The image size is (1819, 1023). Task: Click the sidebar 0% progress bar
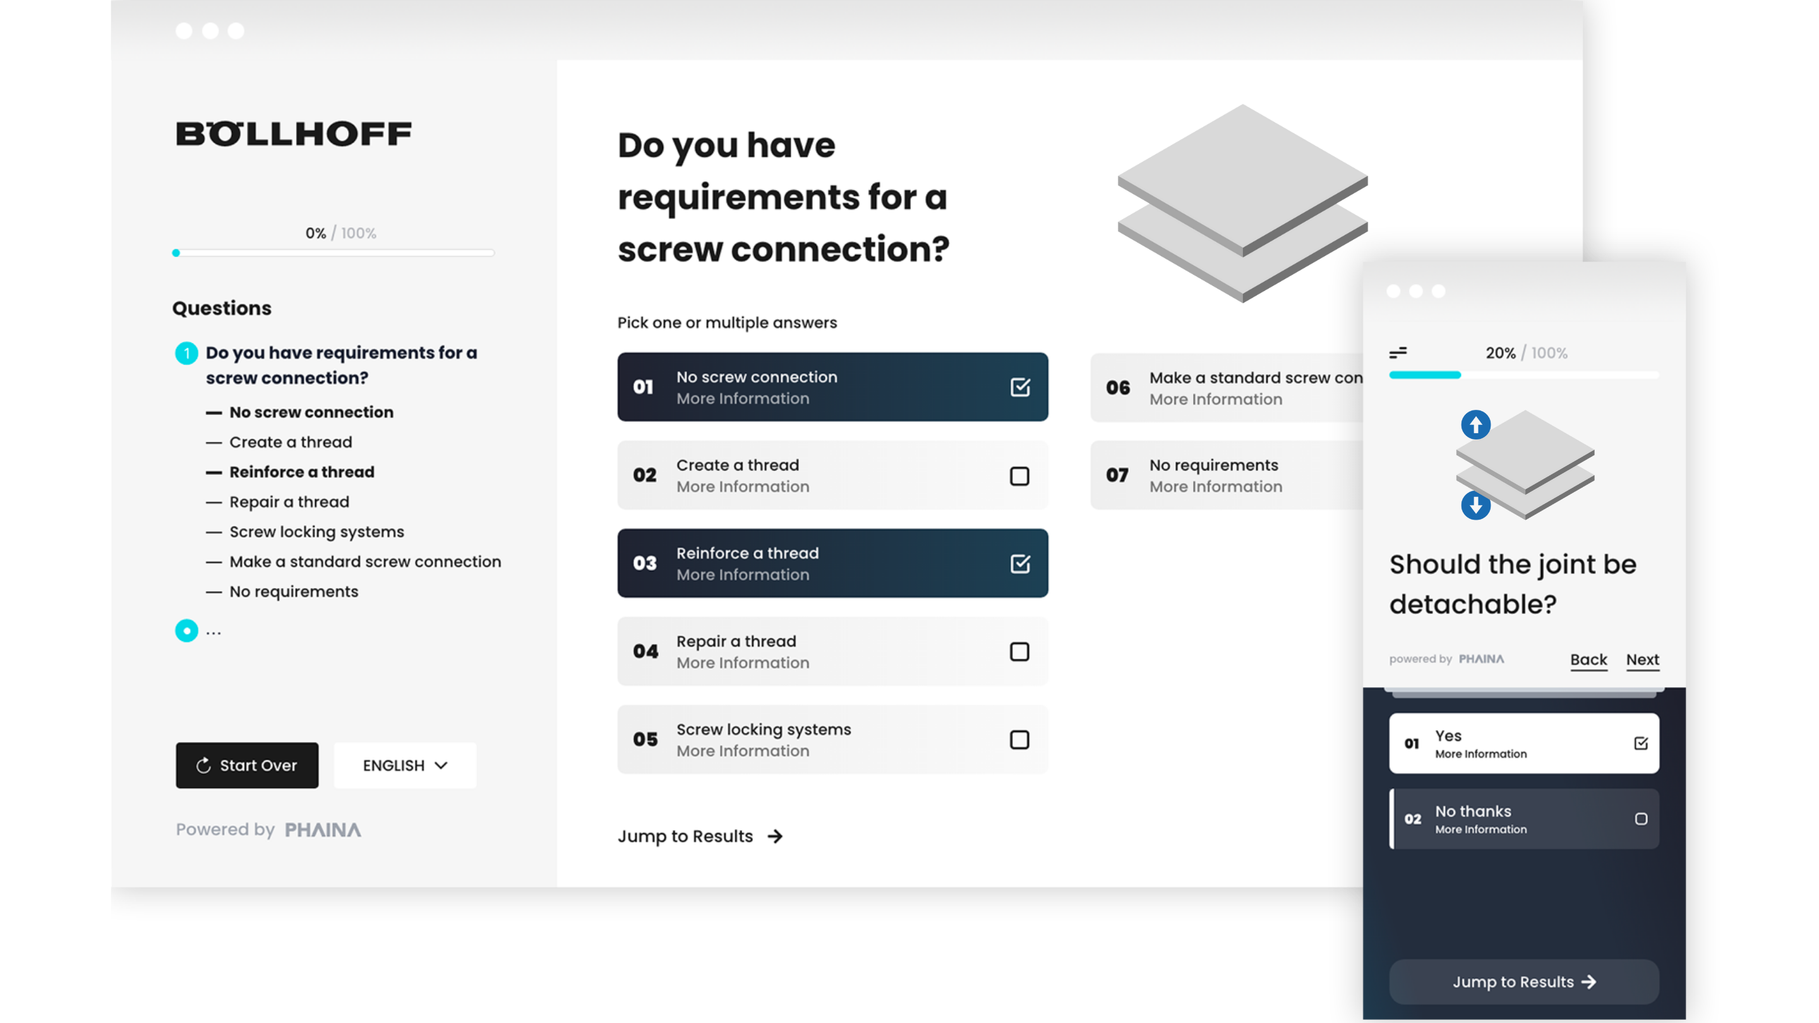point(333,253)
